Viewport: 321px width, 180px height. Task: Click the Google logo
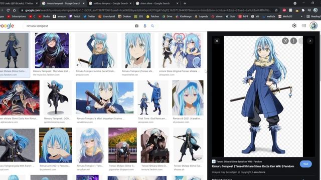tap(7, 26)
